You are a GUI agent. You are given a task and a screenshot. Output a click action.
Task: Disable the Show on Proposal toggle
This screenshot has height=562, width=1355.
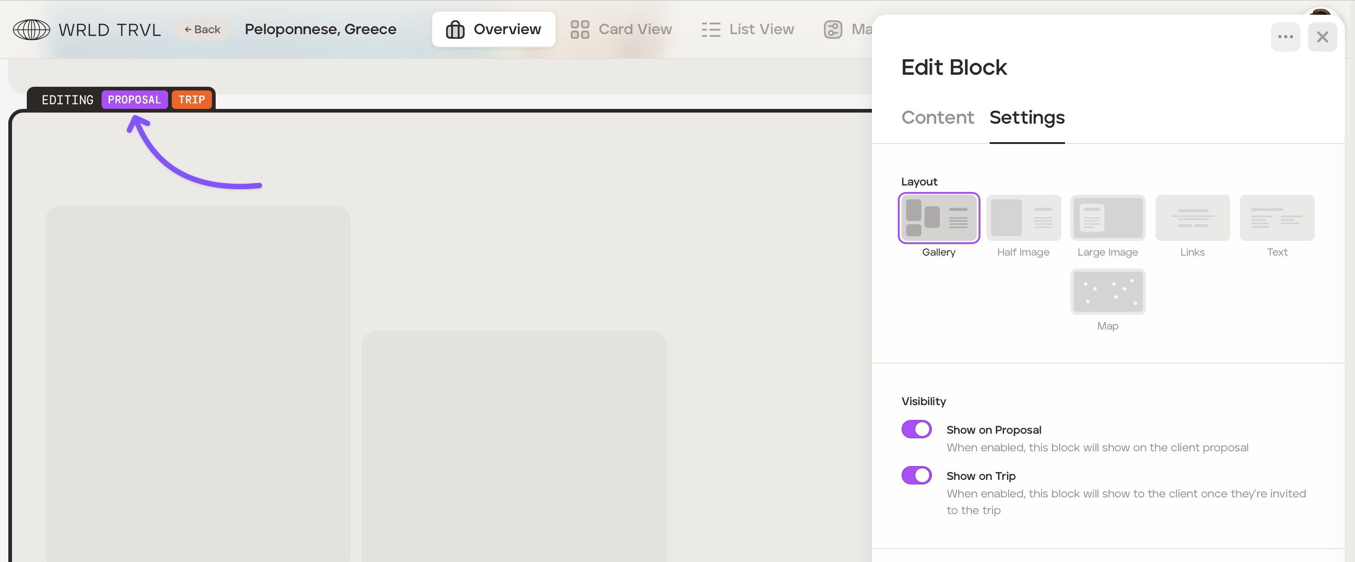(x=916, y=429)
